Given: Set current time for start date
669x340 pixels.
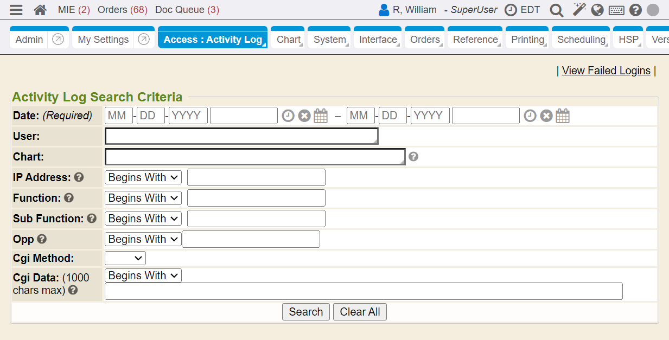Looking at the screenshot, I should point(288,116).
